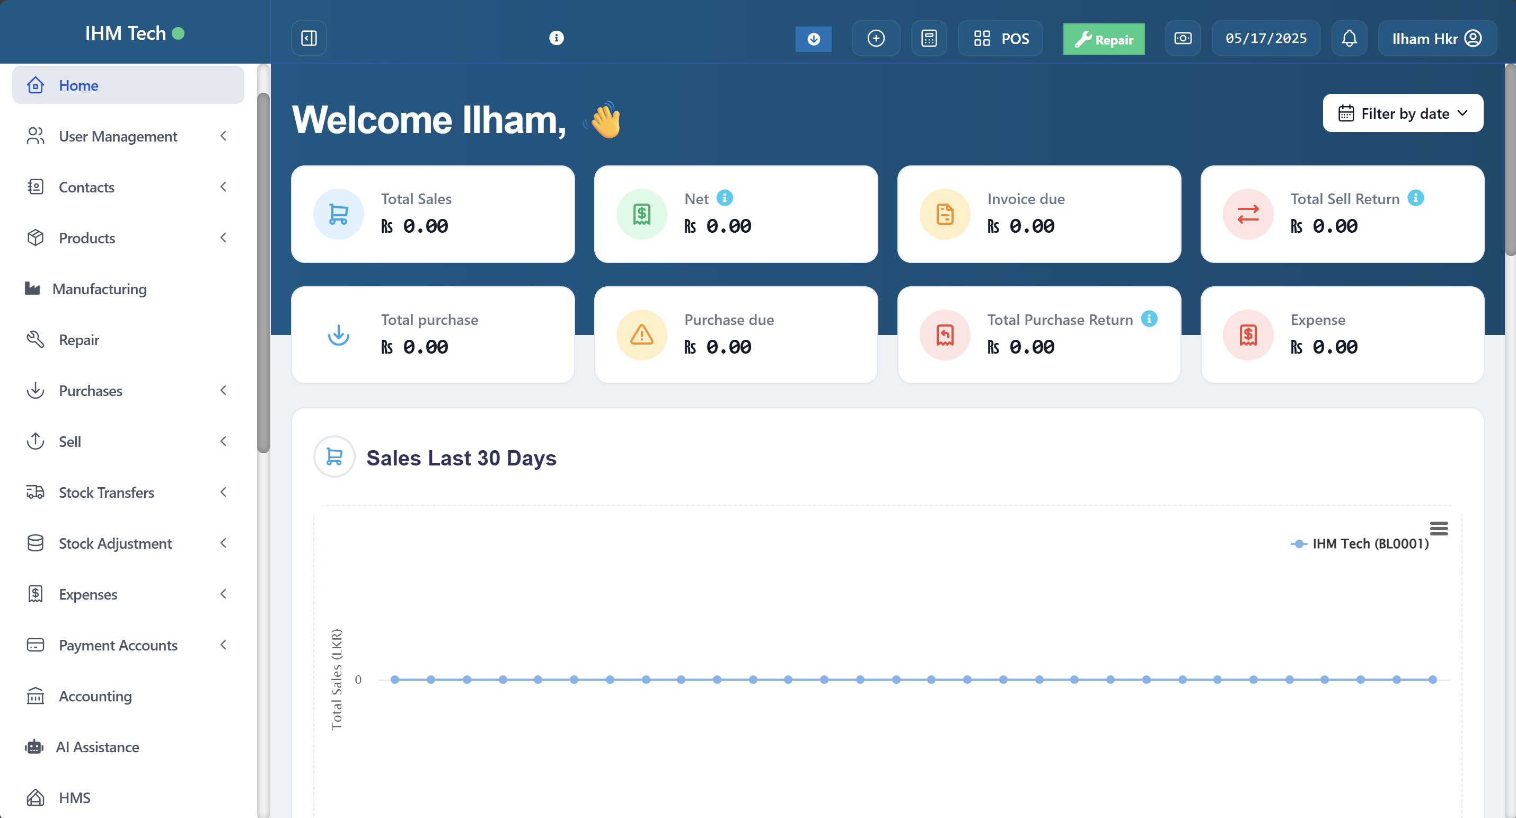1516x818 pixels.
Task: Click the 05/17/2025 date button
Action: pyautogui.click(x=1266, y=38)
